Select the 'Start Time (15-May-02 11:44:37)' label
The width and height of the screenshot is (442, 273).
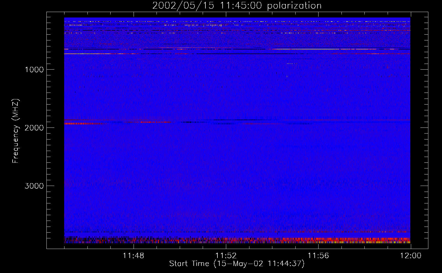pos(237,264)
